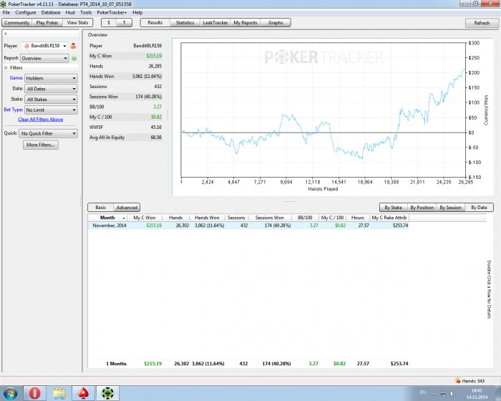Open PokerTracker taskbar icon

click(x=107, y=393)
